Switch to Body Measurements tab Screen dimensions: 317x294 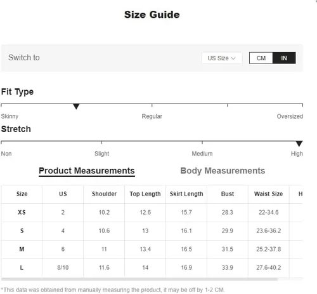click(x=223, y=171)
